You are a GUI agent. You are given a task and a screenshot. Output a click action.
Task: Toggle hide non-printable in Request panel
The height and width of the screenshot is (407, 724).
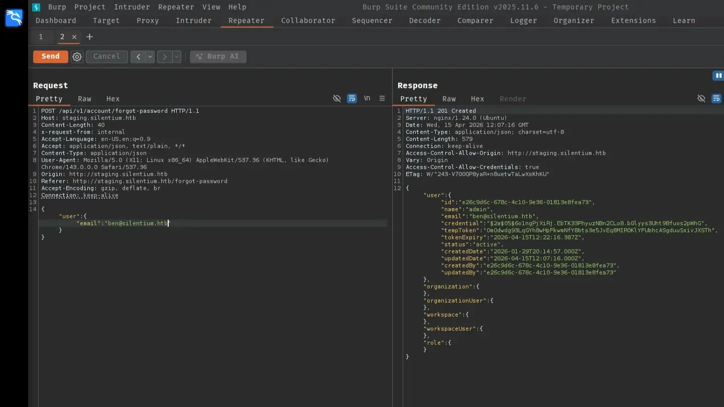pos(337,98)
